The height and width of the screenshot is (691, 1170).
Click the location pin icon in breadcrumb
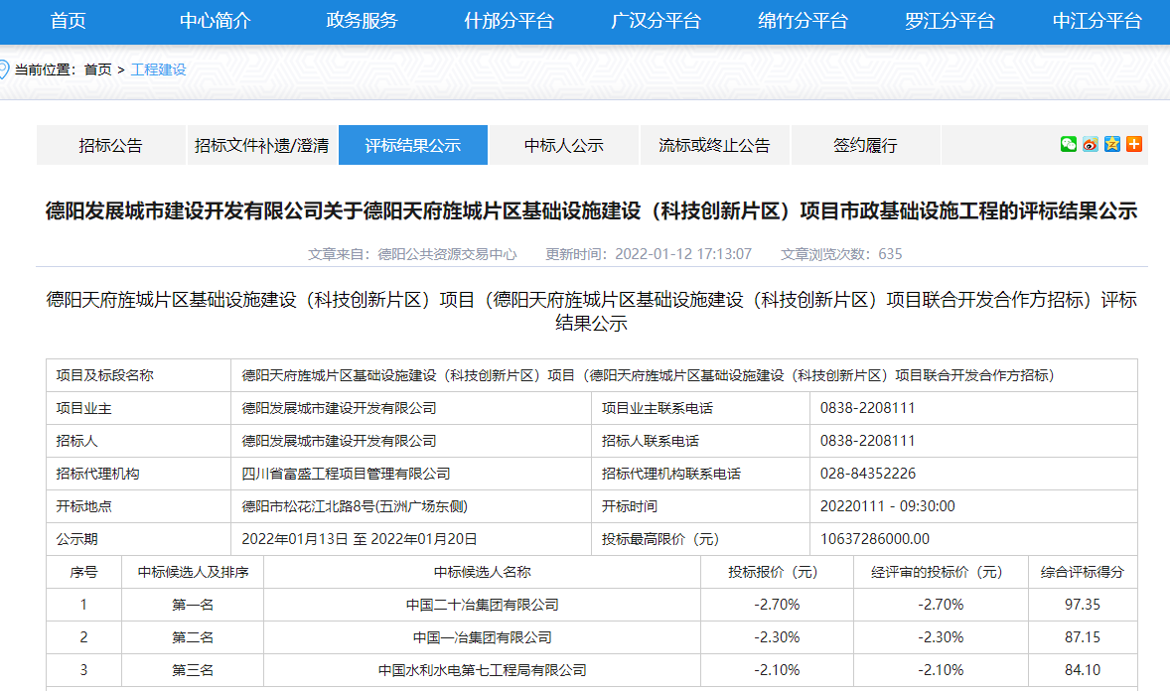point(4,69)
